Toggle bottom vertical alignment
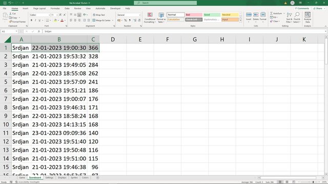 click(79, 15)
